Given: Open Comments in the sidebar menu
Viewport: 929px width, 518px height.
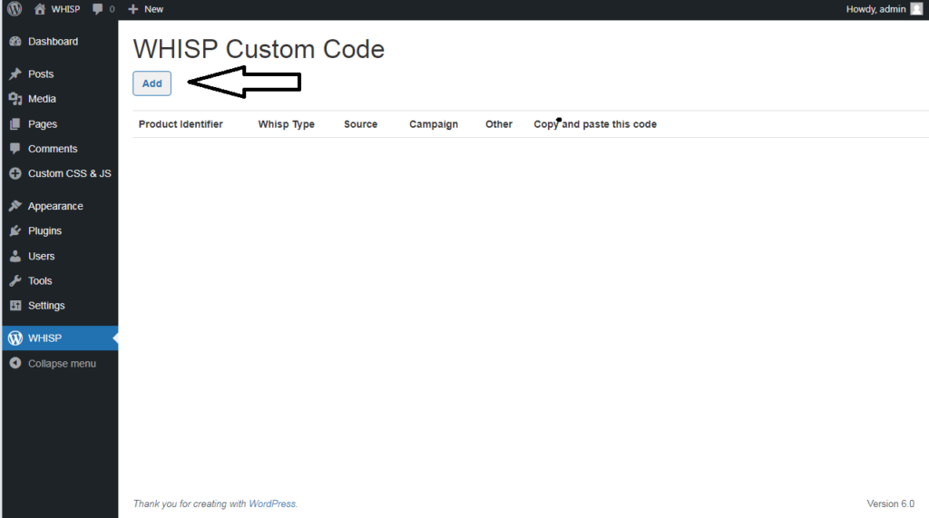Looking at the screenshot, I should (53, 149).
